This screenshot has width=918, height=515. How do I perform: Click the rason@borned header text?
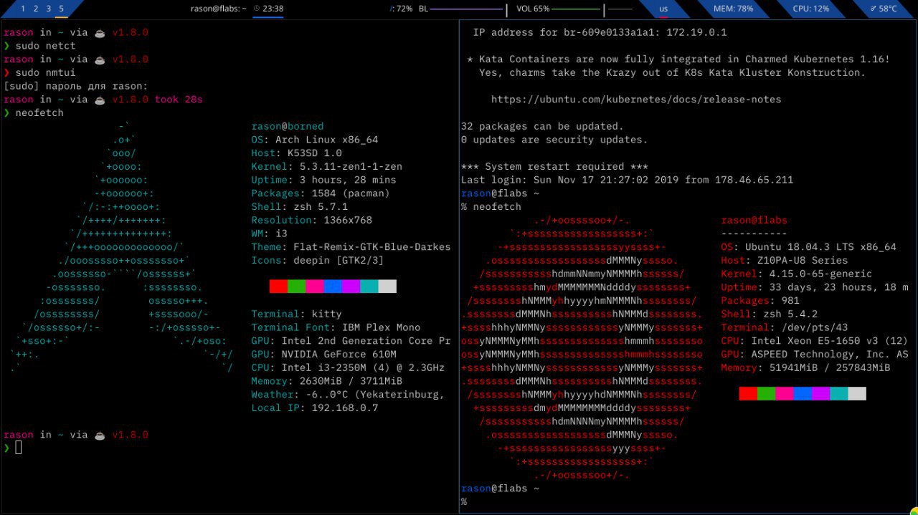288,126
